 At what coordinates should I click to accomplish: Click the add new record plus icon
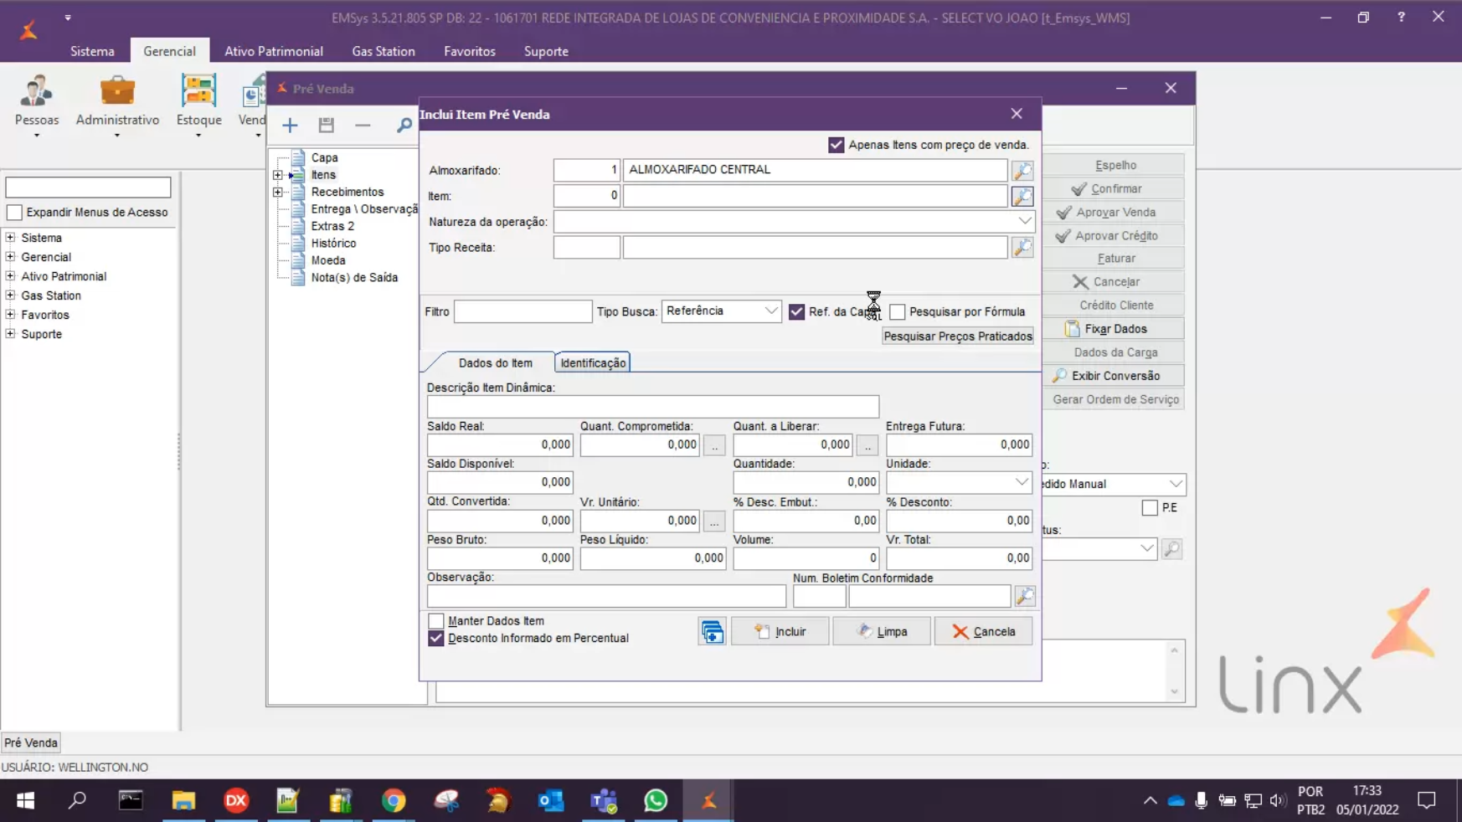[290, 126]
